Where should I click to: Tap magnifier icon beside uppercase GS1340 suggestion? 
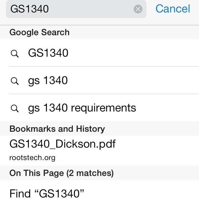[15, 54]
